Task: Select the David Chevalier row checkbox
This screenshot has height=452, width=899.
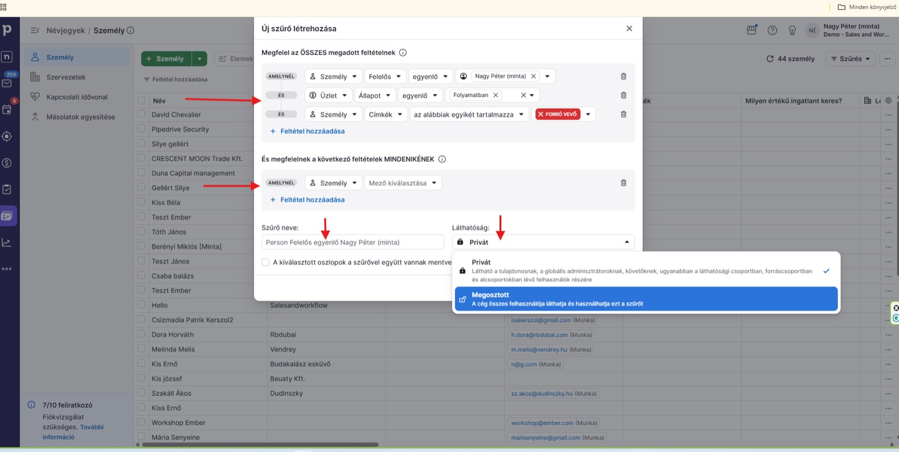Action: click(x=141, y=114)
